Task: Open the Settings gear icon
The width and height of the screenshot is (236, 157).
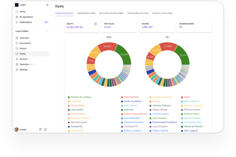Action: (17, 70)
